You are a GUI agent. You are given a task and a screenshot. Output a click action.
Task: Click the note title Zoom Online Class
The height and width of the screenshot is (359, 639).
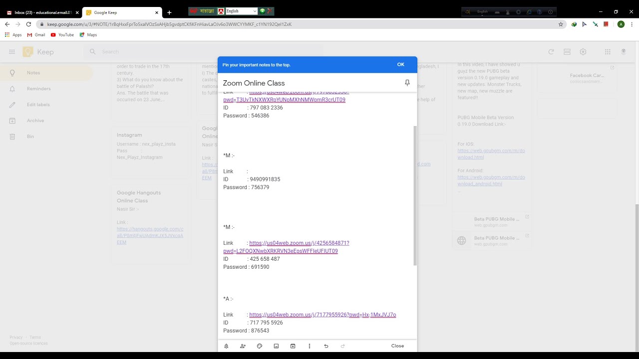pos(254,83)
